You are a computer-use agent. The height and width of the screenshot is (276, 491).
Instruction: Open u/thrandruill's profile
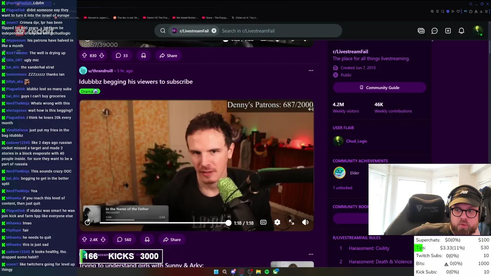click(101, 71)
